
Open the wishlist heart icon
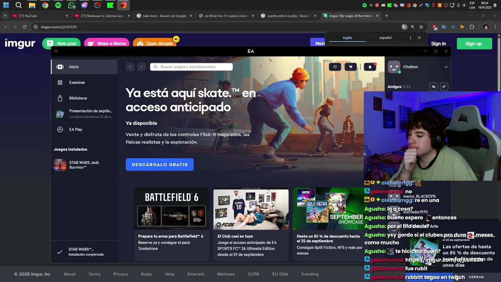click(x=335, y=67)
